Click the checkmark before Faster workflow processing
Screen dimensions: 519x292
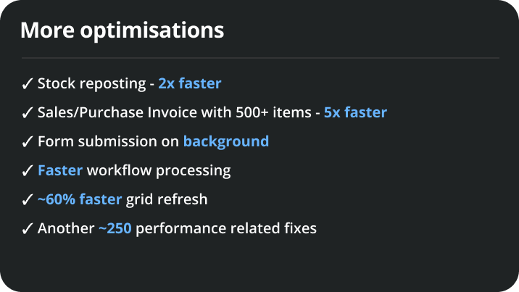tap(27, 171)
